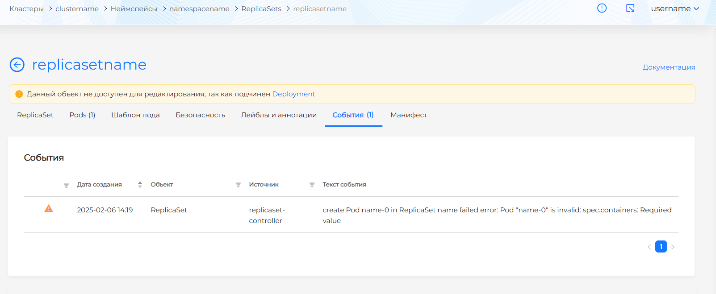Open filter for the Объект column
This screenshot has height=294, width=716.
238,185
